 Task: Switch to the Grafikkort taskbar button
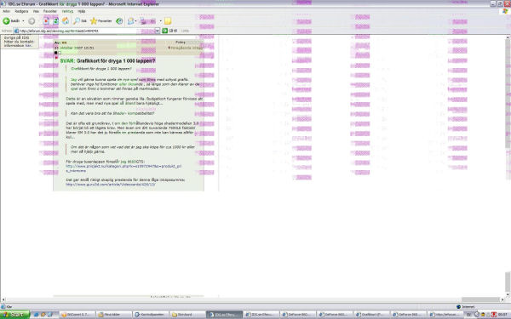pos(372,315)
